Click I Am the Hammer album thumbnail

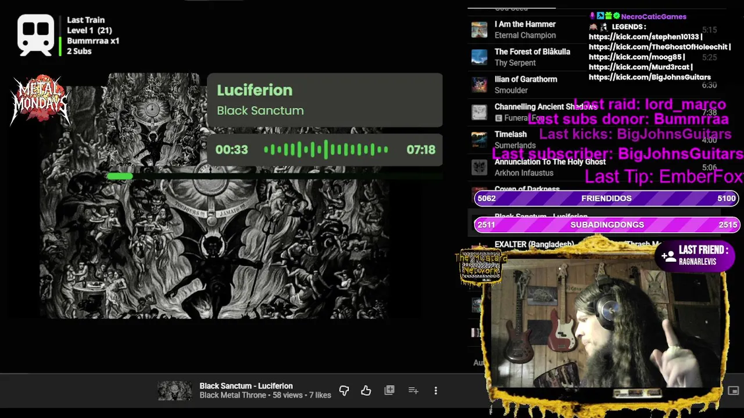pyautogui.click(x=479, y=30)
